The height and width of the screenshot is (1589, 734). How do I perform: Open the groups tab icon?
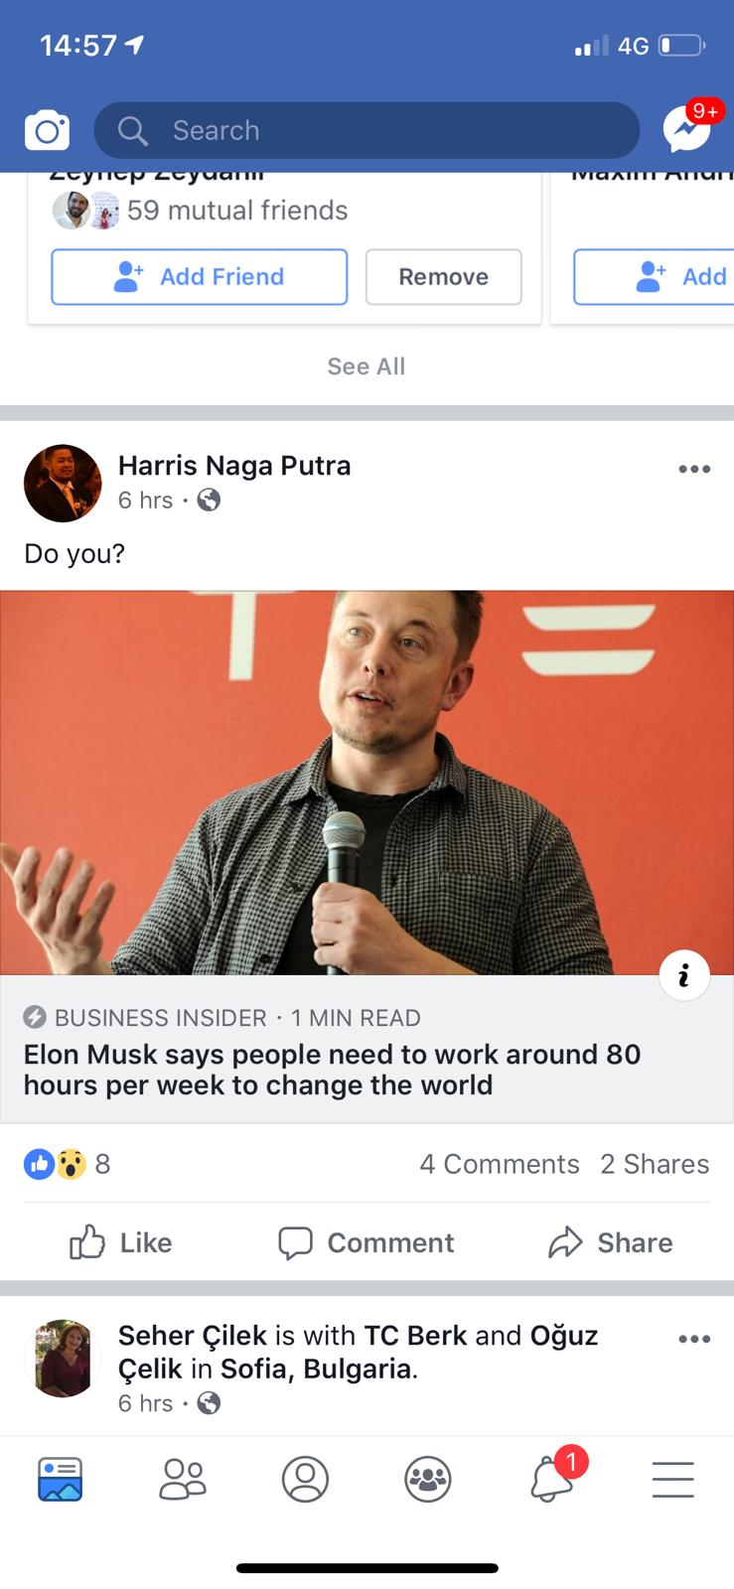click(428, 1479)
